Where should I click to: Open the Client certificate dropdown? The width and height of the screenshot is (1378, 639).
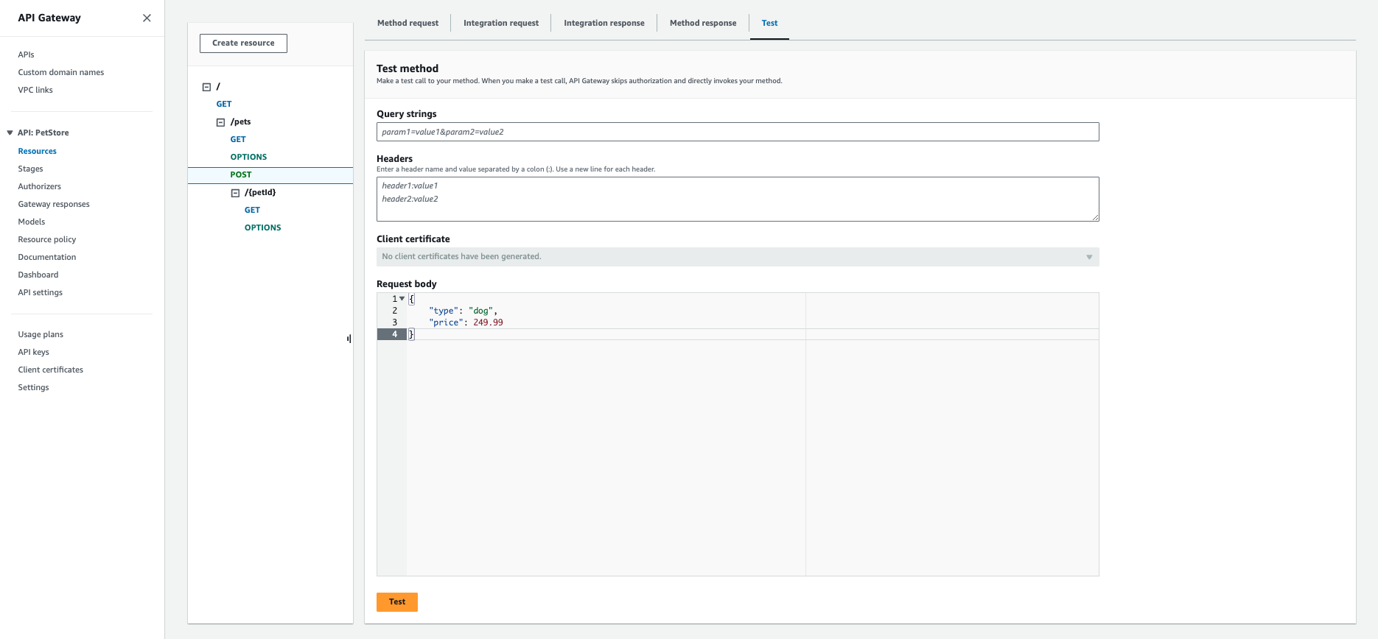[x=737, y=257]
